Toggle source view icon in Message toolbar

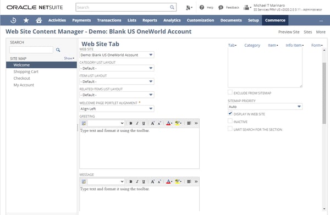[x=84, y=181]
